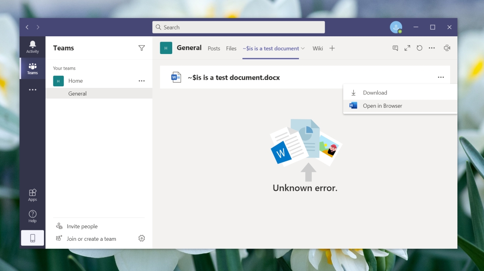Screen dimensions: 484x271
Task: Open more options for Home team
Action: click(x=142, y=81)
